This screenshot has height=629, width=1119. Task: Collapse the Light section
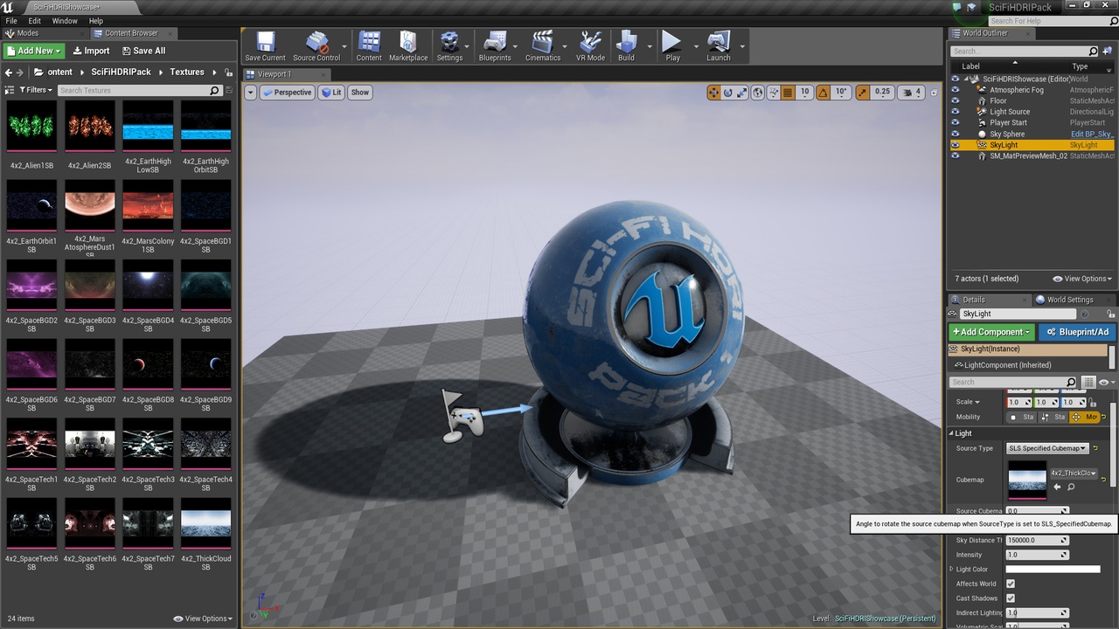coord(951,433)
